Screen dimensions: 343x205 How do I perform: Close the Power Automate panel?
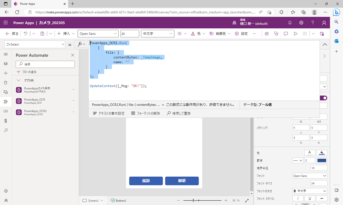73,55
